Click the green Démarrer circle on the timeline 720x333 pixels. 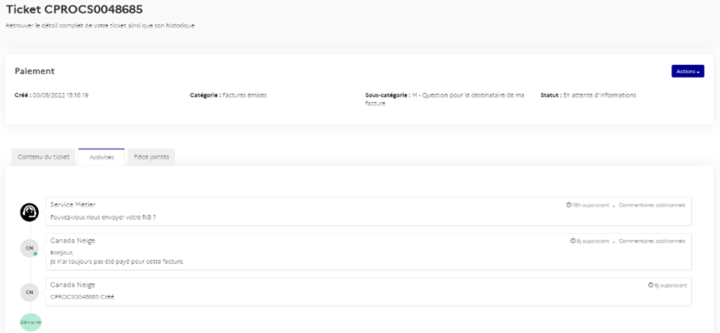(30, 322)
